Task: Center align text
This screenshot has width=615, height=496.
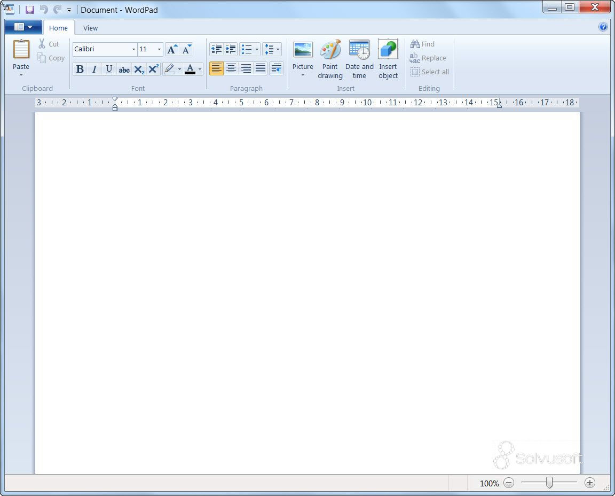Action: 231,69
